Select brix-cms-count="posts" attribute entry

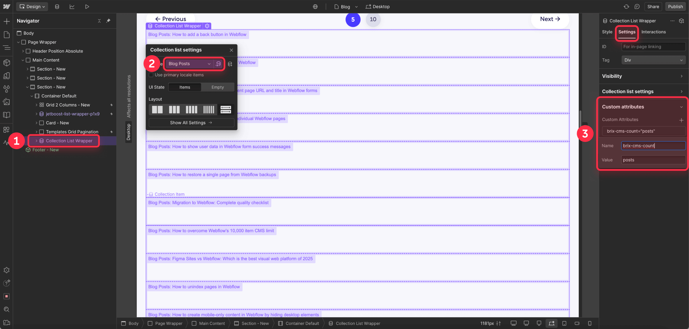[644, 131]
